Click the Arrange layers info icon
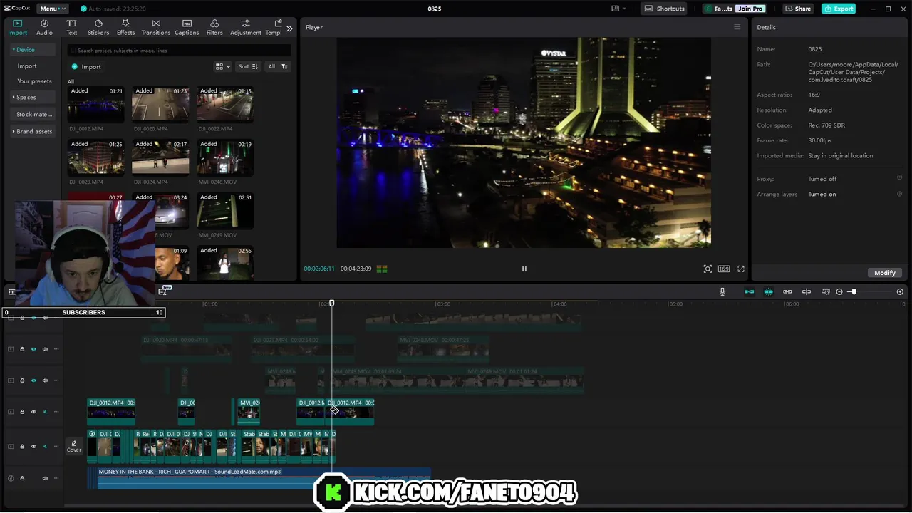Image resolution: width=912 pixels, height=513 pixels. click(899, 194)
